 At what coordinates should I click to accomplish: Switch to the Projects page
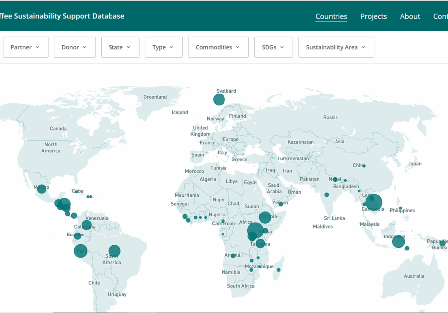point(373,16)
